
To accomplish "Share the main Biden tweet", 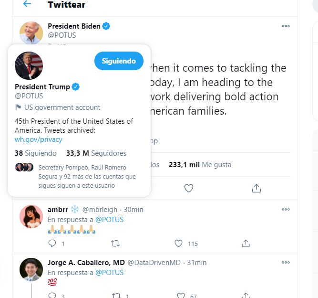I will pos(256,188).
